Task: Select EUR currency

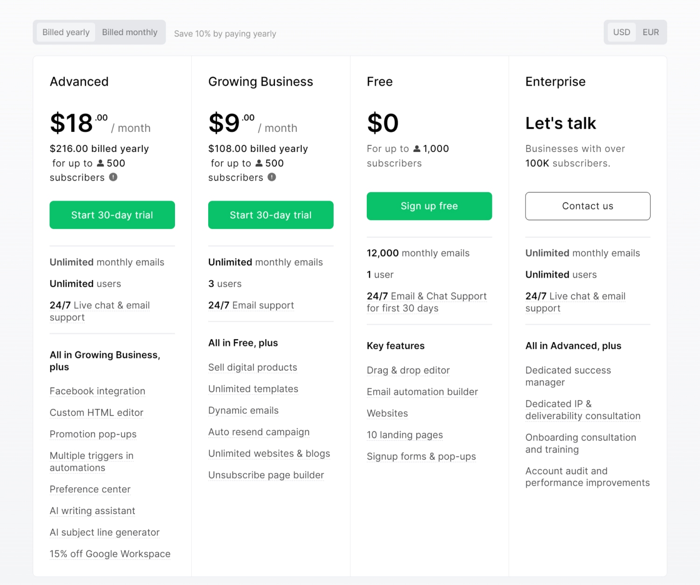Action: tap(651, 32)
